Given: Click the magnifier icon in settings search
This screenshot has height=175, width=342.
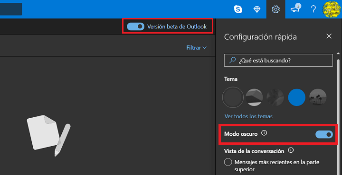Looking at the screenshot, I should tap(232, 60).
